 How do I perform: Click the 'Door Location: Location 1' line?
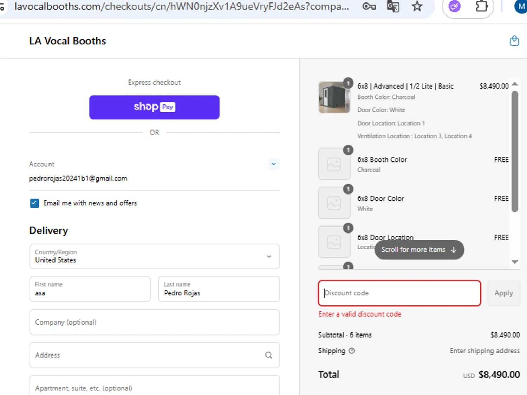(x=391, y=123)
